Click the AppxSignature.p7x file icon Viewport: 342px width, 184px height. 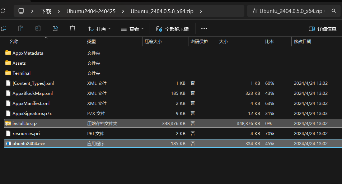pyautogui.click(x=8, y=113)
